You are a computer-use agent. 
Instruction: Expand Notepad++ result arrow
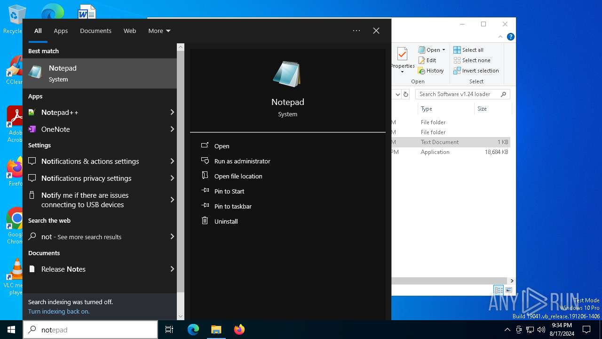tap(172, 112)
